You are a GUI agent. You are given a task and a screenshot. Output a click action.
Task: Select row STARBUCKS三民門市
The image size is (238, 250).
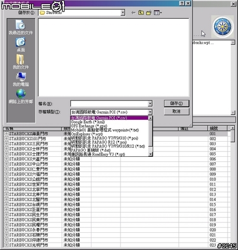coord(115,144)
